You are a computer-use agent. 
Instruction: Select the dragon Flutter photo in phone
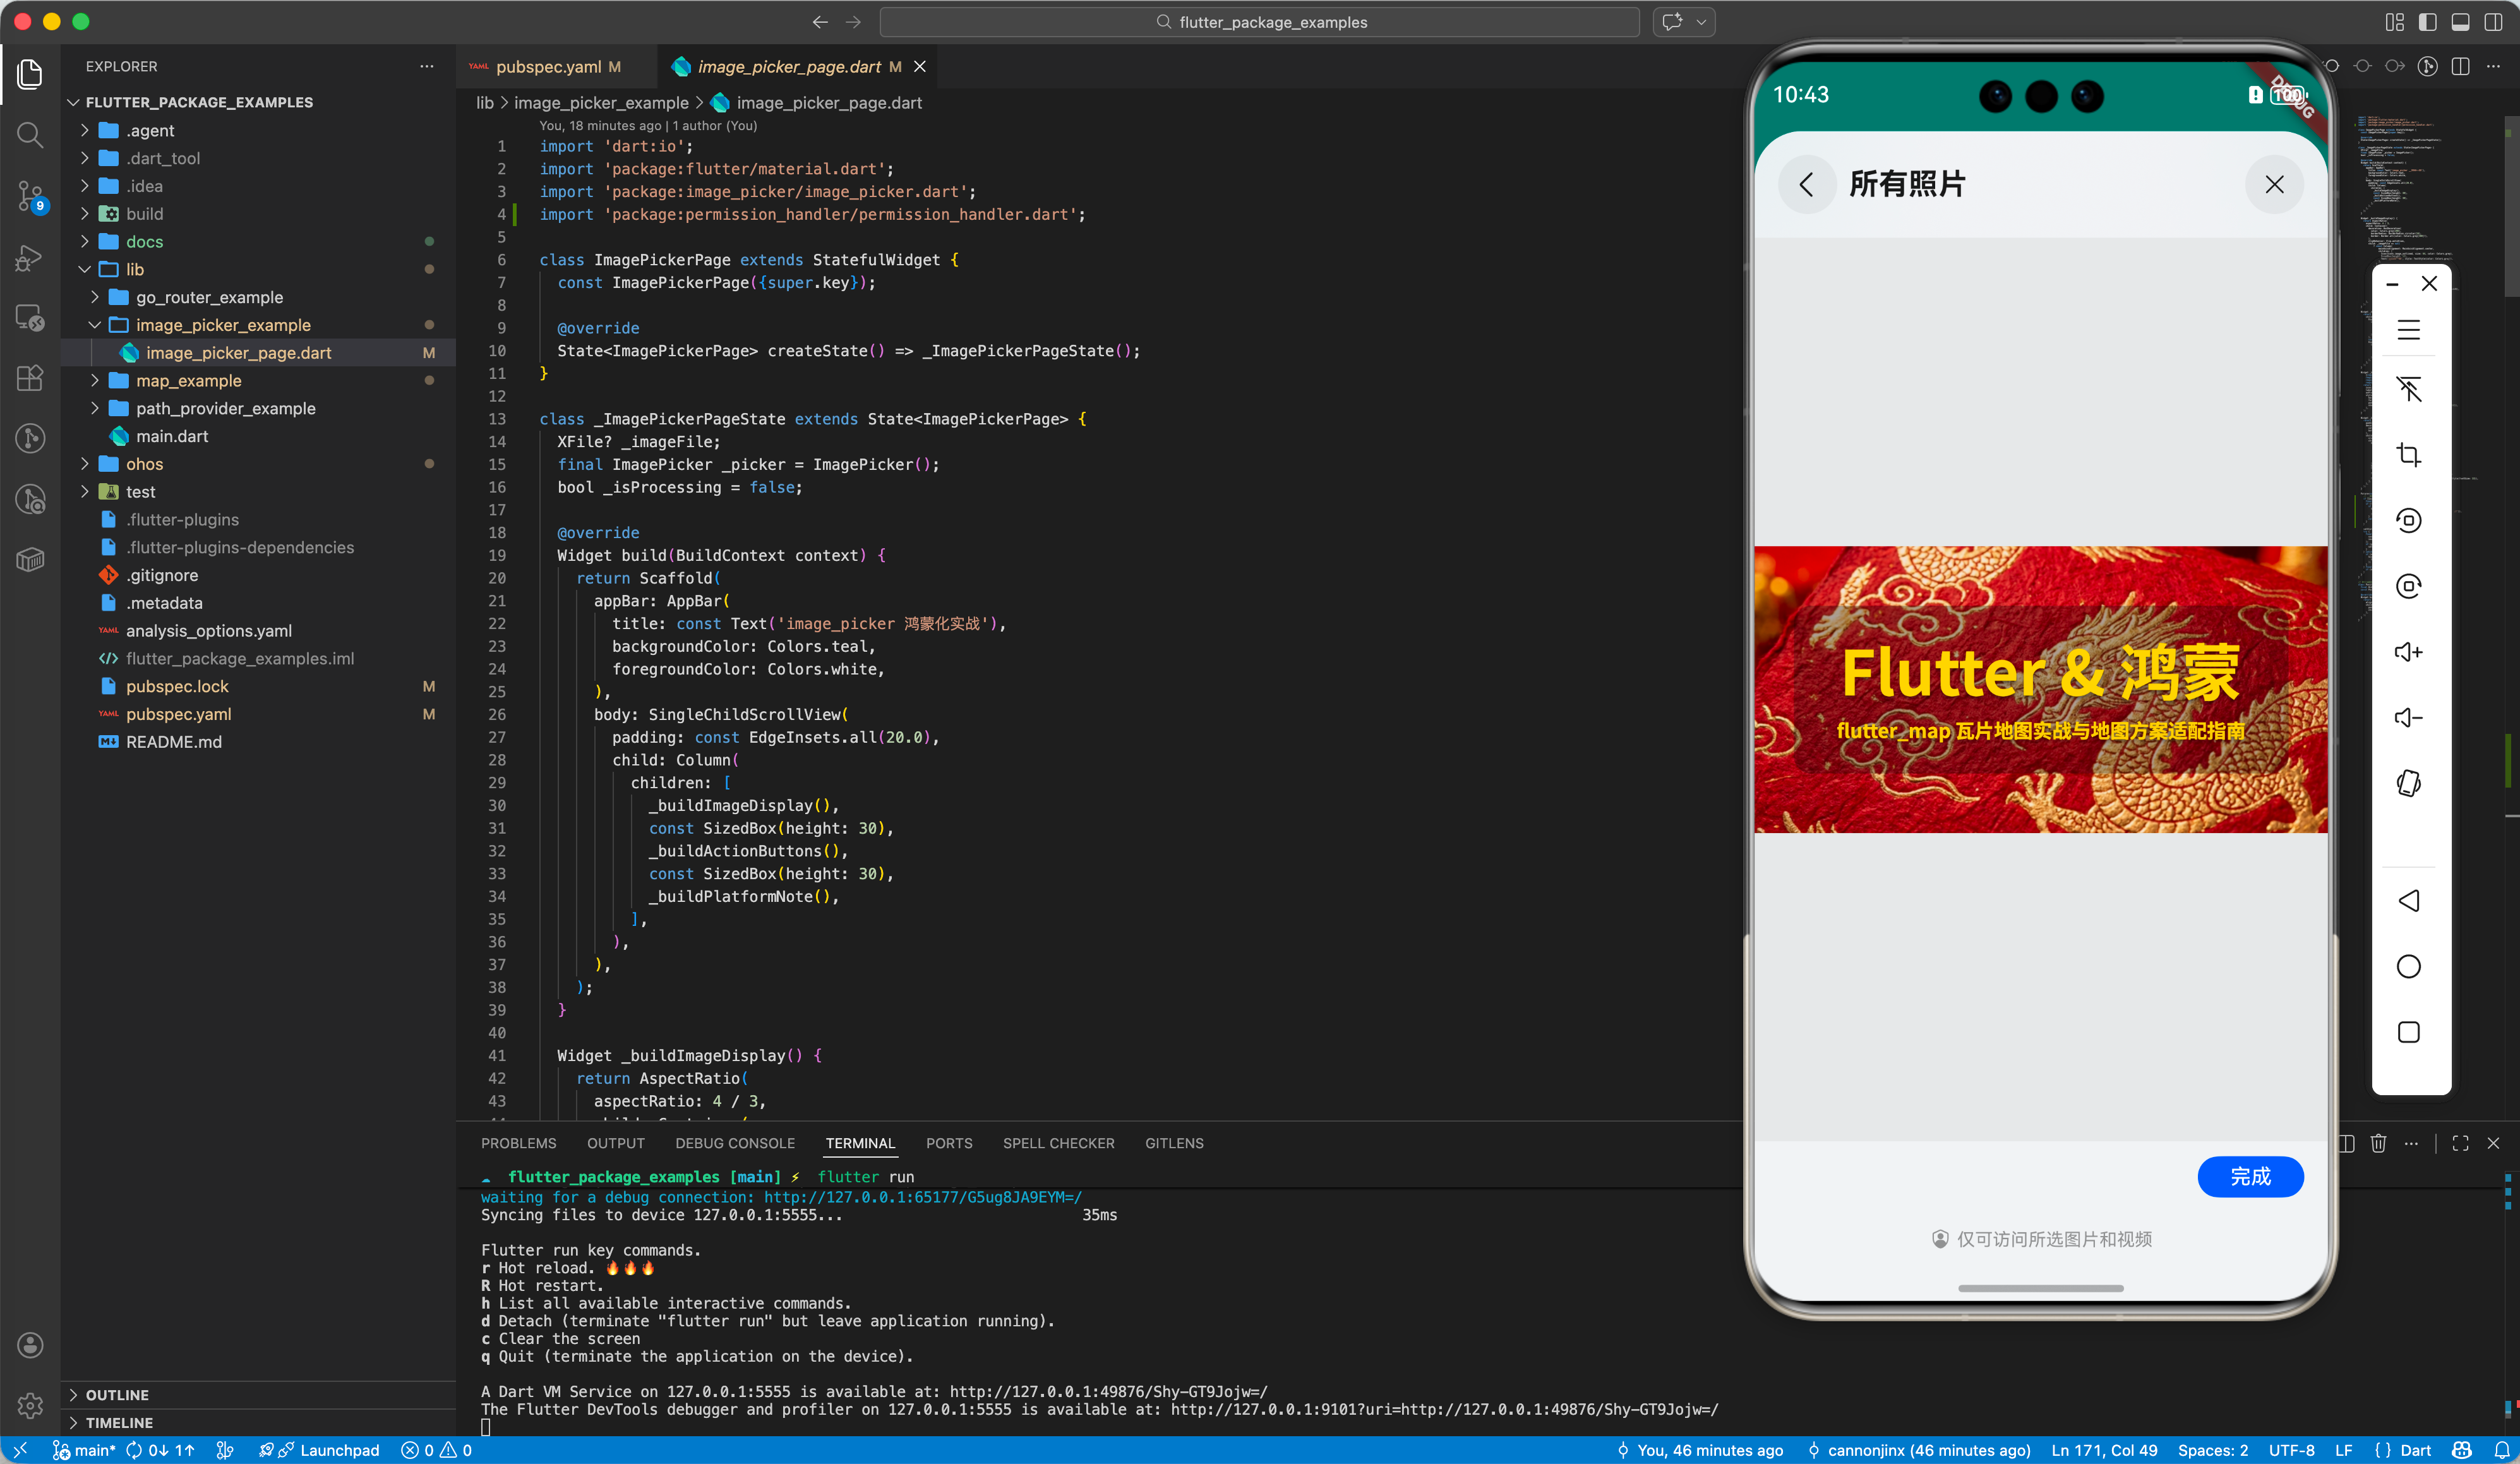coord(2040,689)
